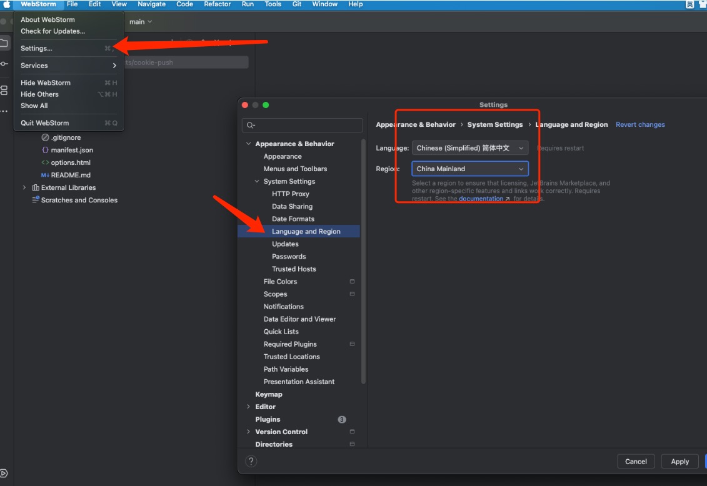Open the main branch dropdown
The image size is (707, 486).
tap(141, 22)
